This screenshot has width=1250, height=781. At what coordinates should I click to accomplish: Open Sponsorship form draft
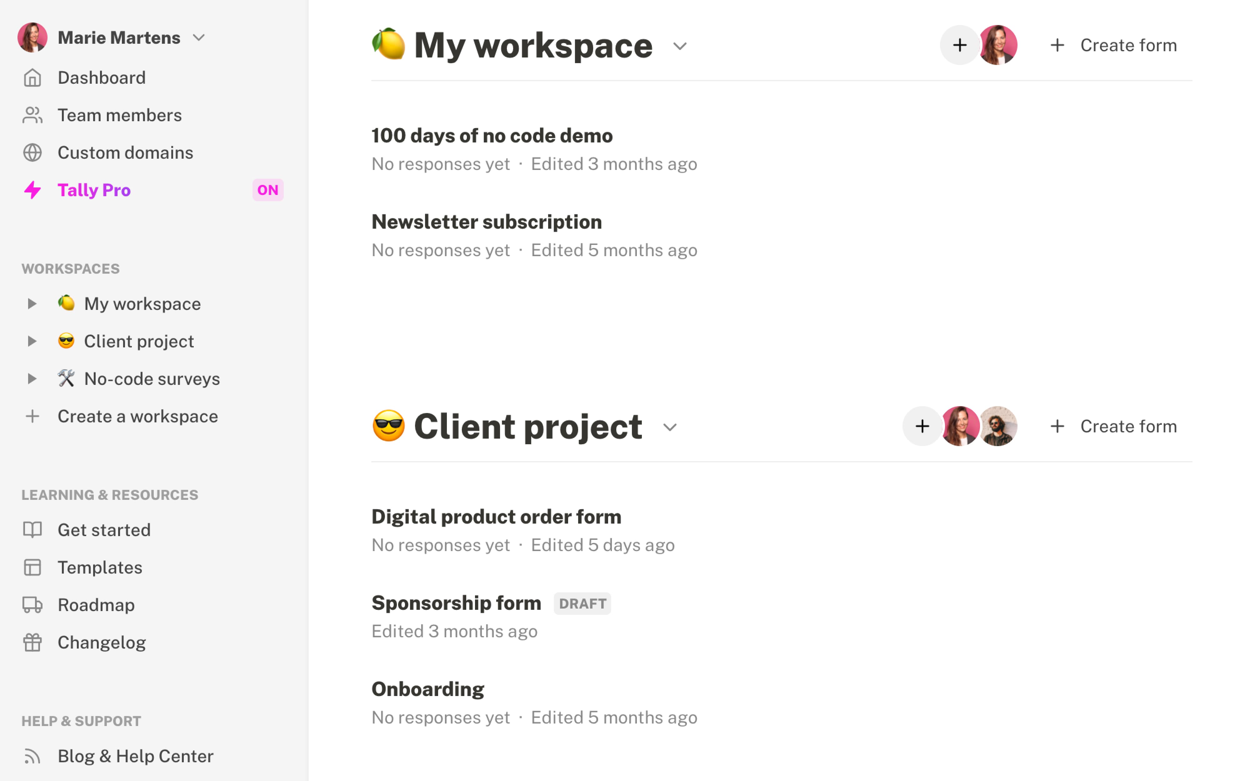pyautogui.click(x=456, y=602)
